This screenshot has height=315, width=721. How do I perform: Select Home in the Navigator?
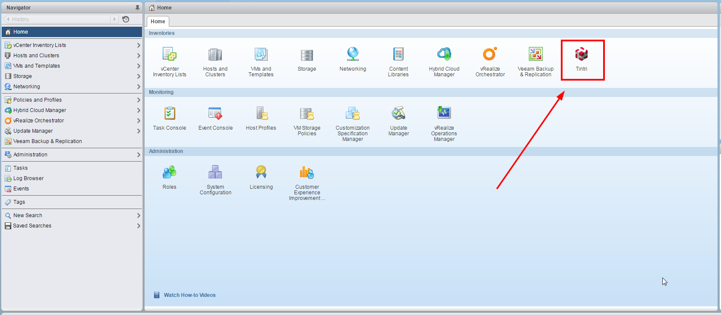click(72, 32)
